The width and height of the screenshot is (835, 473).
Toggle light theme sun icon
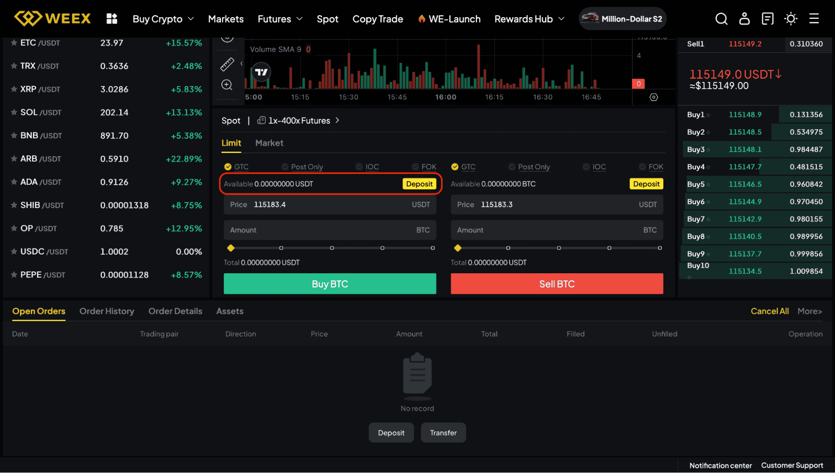791,19
